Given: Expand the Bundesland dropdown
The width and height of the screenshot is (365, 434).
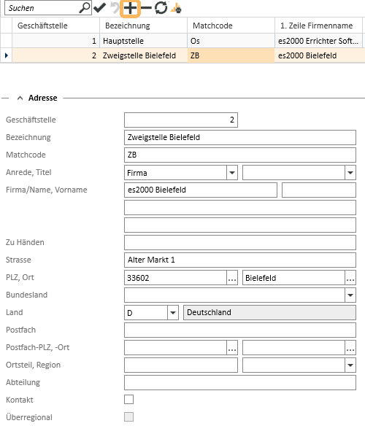Looking at the screenshot, I should pyautogui.click(x=350, y=295).
